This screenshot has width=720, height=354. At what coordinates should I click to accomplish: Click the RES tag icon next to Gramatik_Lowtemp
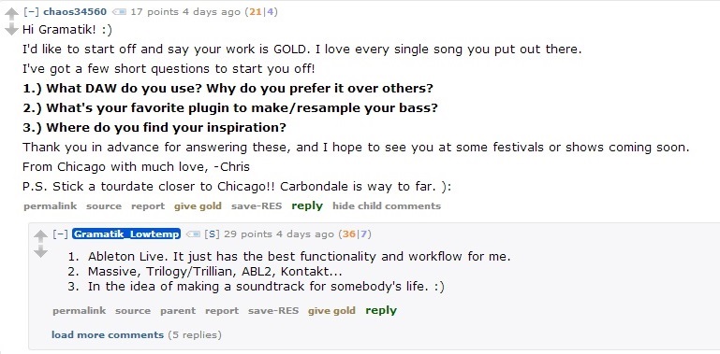193,234
